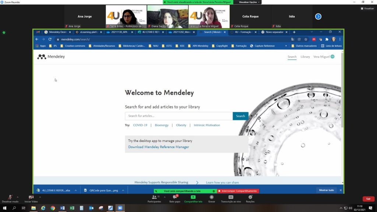
Task: Try the Intrinsic Motivation suggested search
Action: [207, 125]
